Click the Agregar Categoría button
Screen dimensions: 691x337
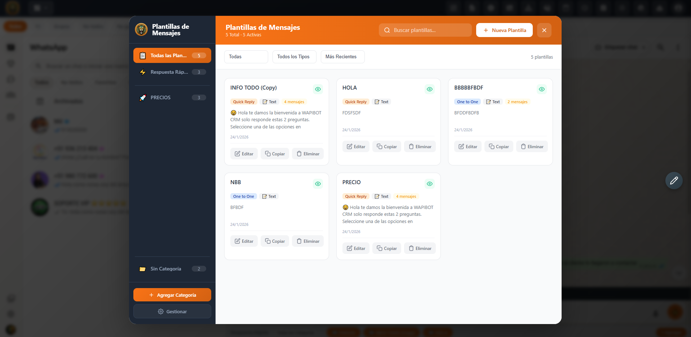click(x=172, y=295)
